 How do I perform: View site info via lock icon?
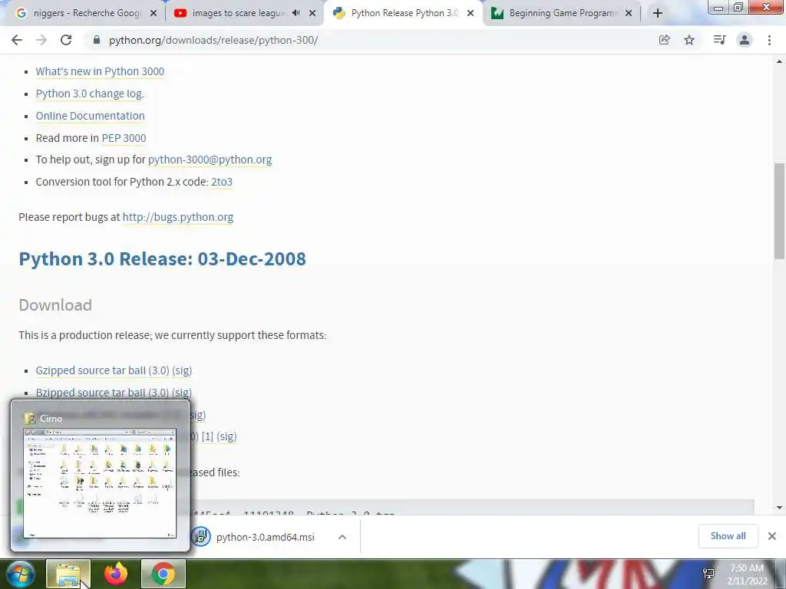click(x=96, y=40)
